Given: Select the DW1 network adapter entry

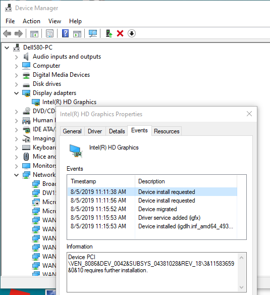Looking at the screenshot, I should coord(44,193).
